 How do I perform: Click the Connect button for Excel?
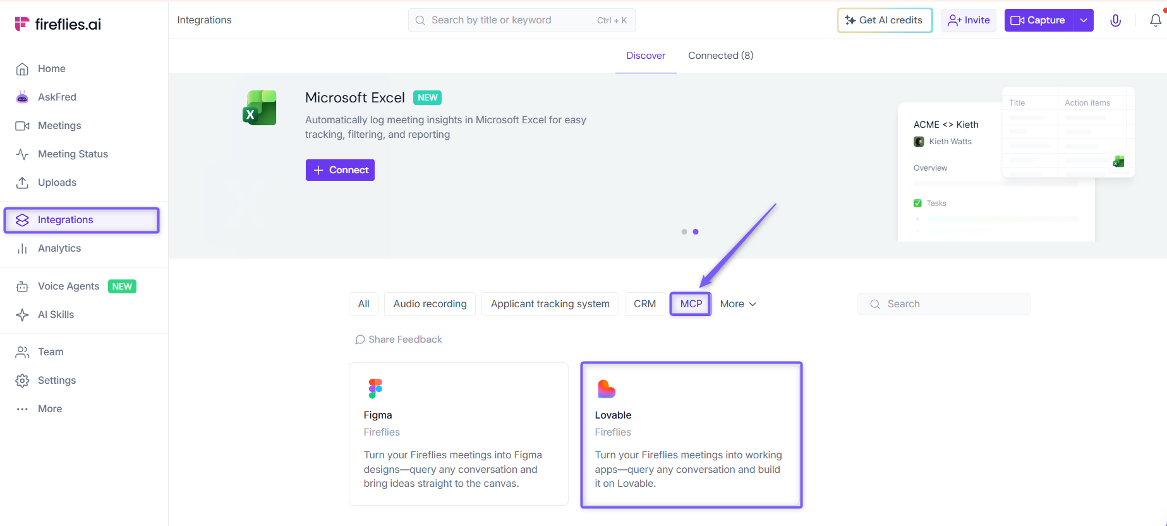point(340,170)
